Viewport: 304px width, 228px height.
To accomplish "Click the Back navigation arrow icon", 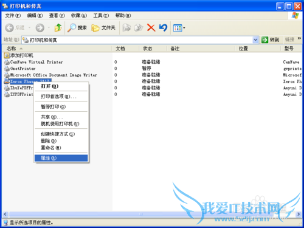I will pyautogui.click(x=9, y=28).
